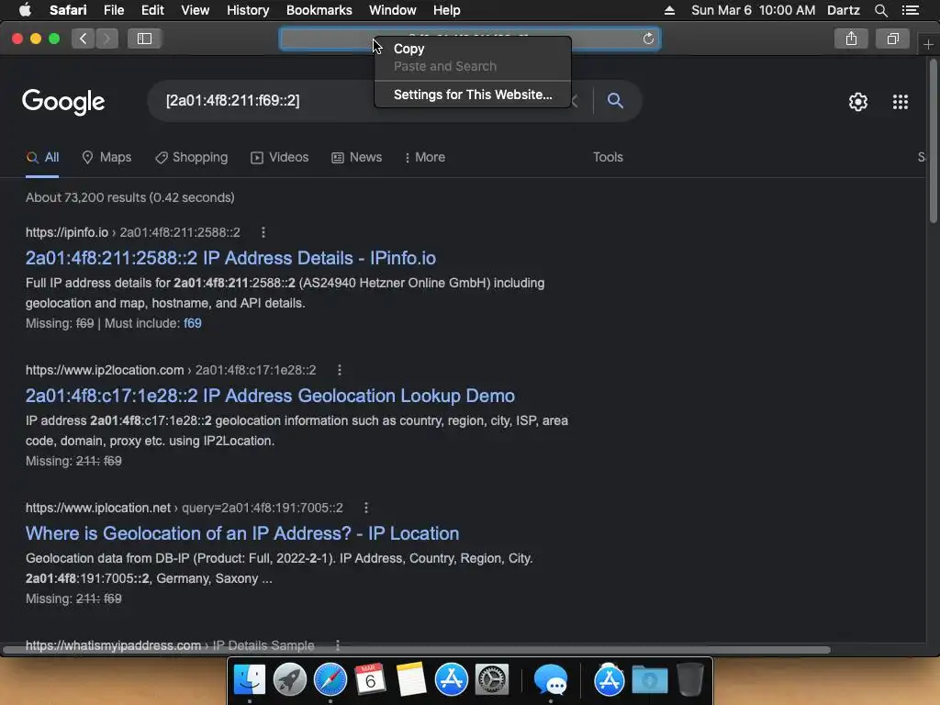Go forward with the Safari forward arrow
This screenshot has width=940, height=705.
pos(106,39)
